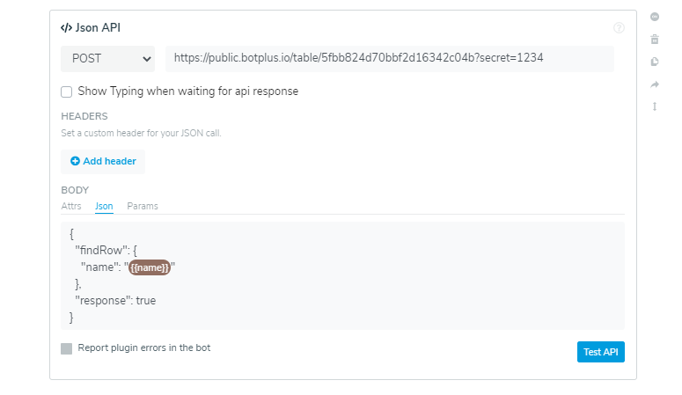682x395 pixels.
Task: Open the POST method dropdown
Action: 107,59
